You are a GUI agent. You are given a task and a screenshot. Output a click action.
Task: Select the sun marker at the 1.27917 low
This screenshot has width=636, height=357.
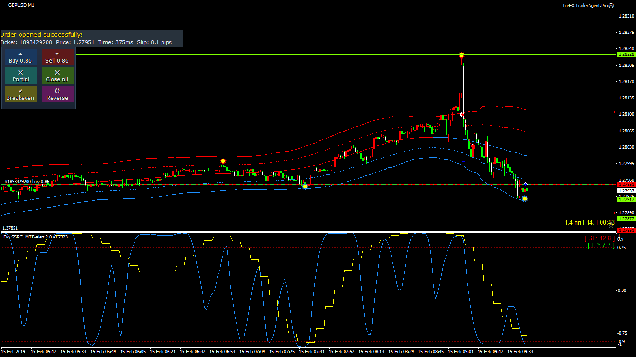coord(525,199)
